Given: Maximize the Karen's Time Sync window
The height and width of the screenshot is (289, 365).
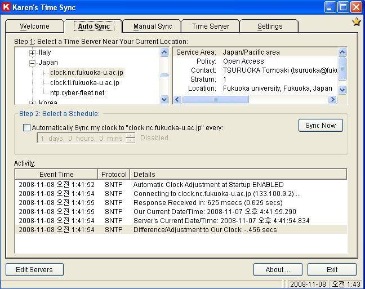Looking at the screenshot, I should coord(343,7).
